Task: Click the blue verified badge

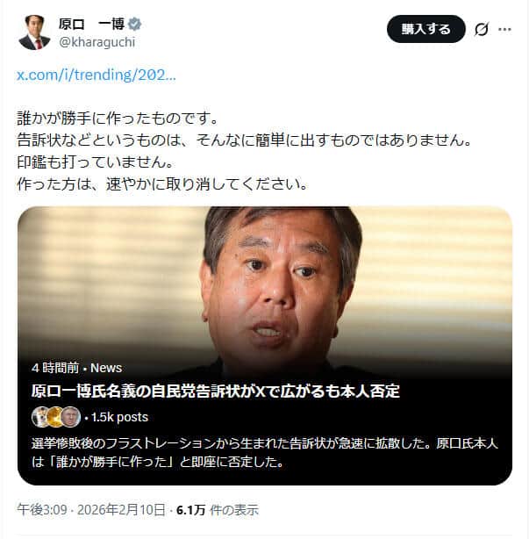Action: (x=134, y=25)
